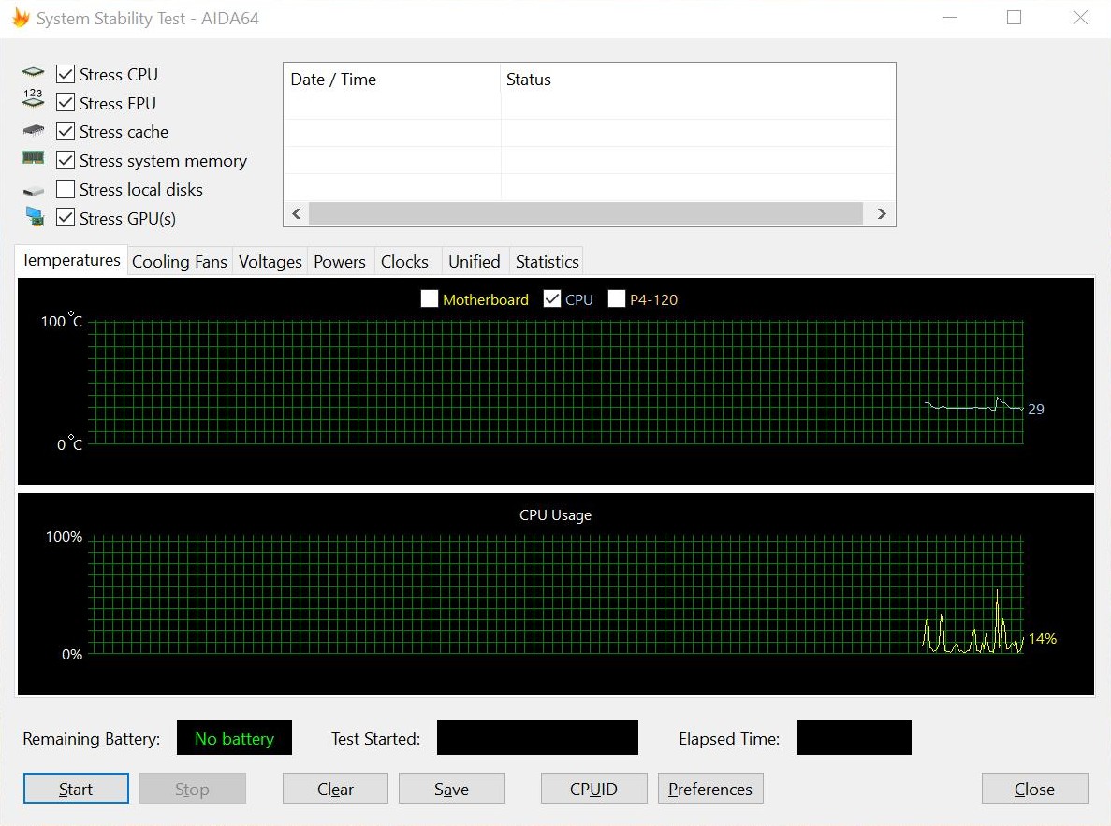The image size is (1111, 826).
Task: Click the CPU chip icon beside Stress CPU
Action: click(x=34, y=72)
